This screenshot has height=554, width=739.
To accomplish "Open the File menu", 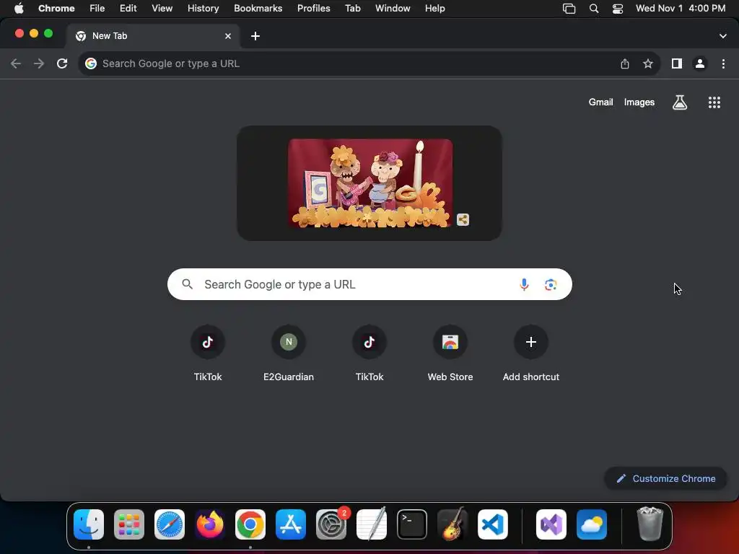I will tap(97, 8).
